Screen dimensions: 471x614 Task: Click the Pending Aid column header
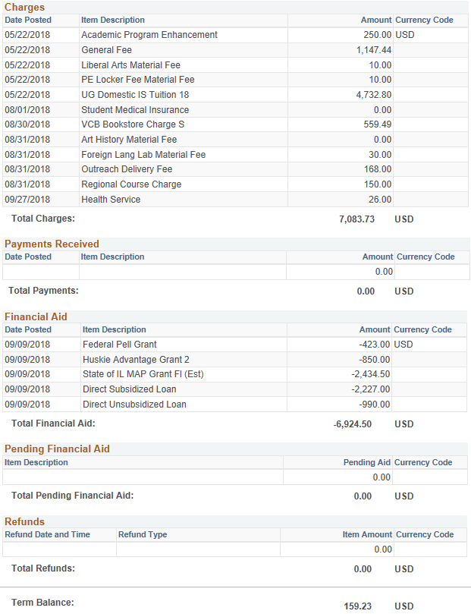coord(366,462)
